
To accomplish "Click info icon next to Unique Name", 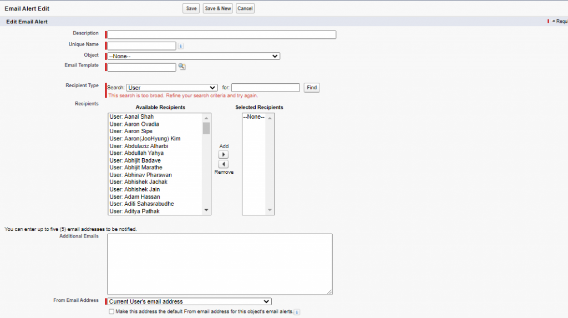I will pyautogui.click(x=181, y=46).
